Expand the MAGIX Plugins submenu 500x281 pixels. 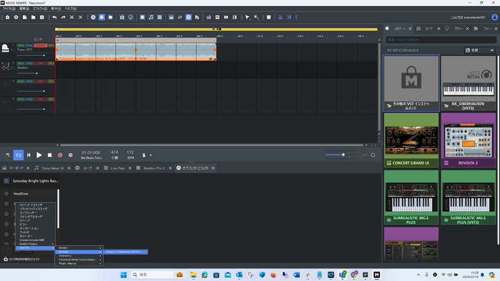pos(36,244)
